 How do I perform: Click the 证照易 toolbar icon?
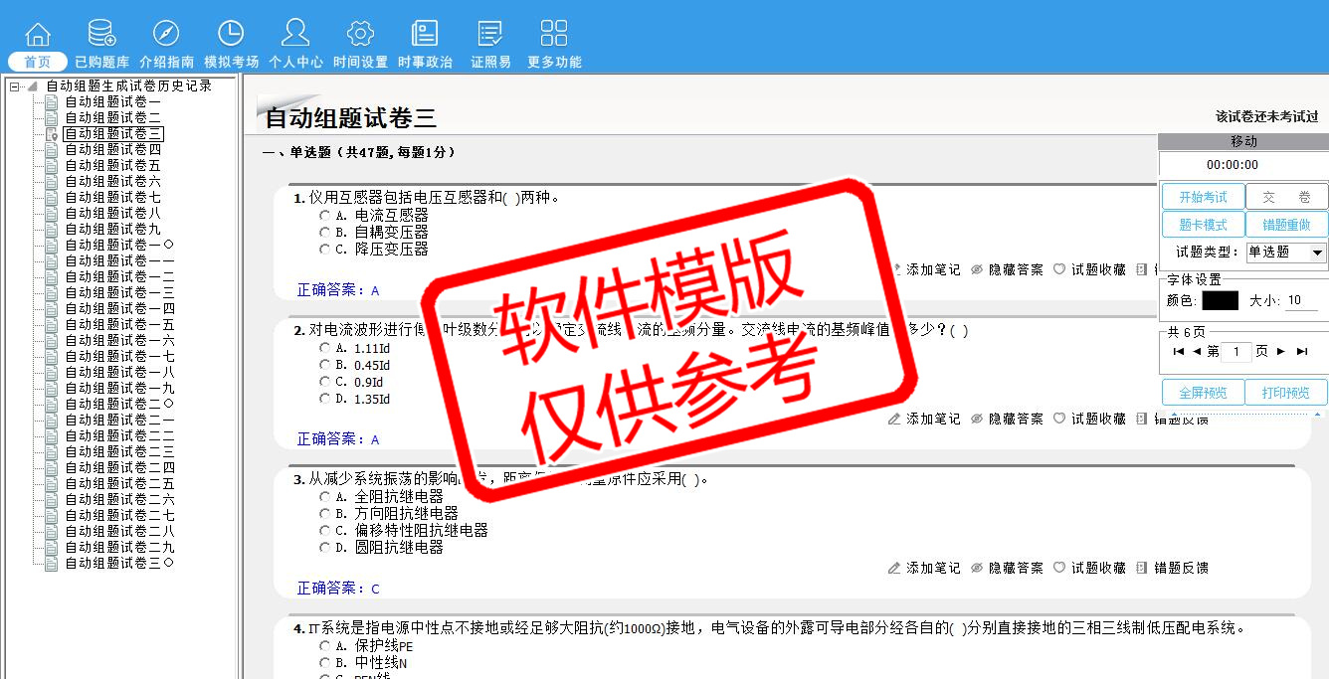[490, 34]
